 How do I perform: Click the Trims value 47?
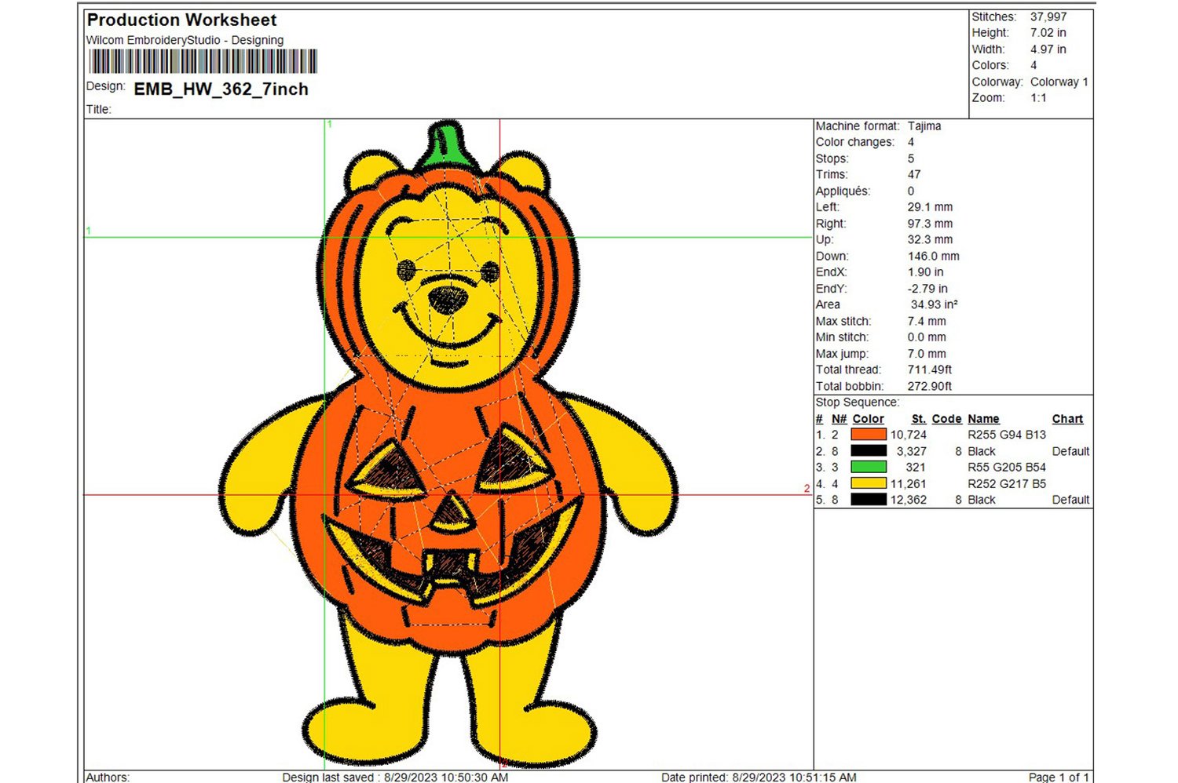[914, 174]
